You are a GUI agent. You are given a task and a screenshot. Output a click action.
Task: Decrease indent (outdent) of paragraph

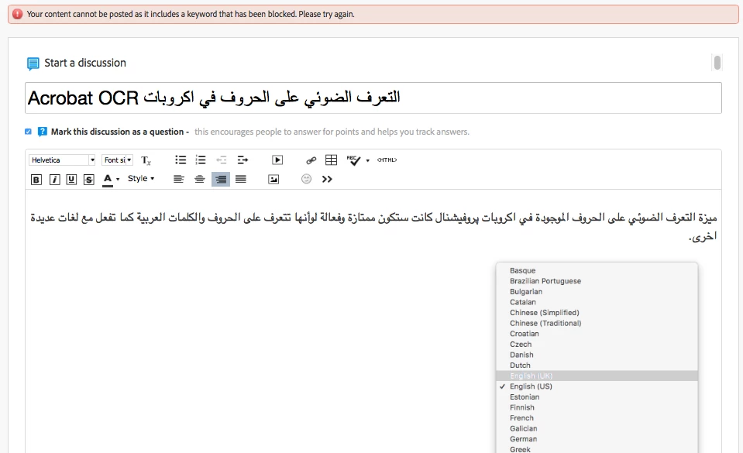pyautogui.click(x=222, y=160)
